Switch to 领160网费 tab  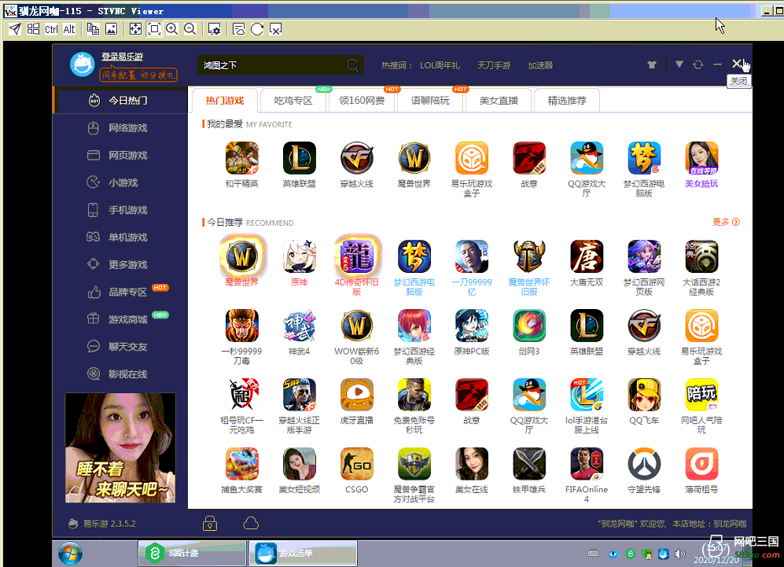[x=362, y=101]
